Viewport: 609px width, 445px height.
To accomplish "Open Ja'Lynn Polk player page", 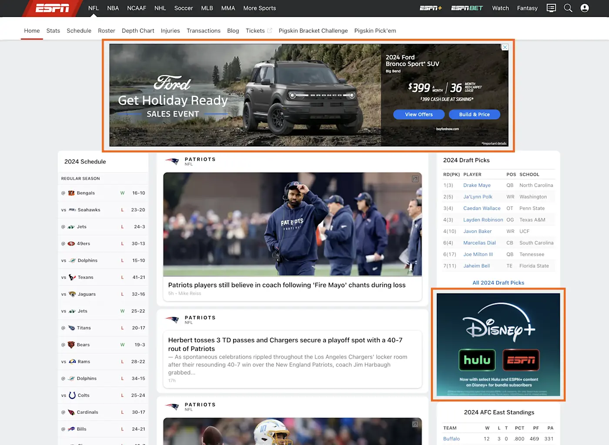I will tap(478, 197).
